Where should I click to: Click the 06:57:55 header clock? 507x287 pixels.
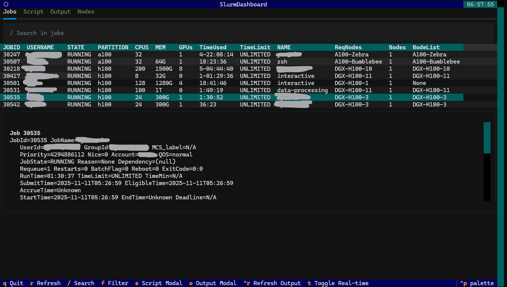point(480,5)
